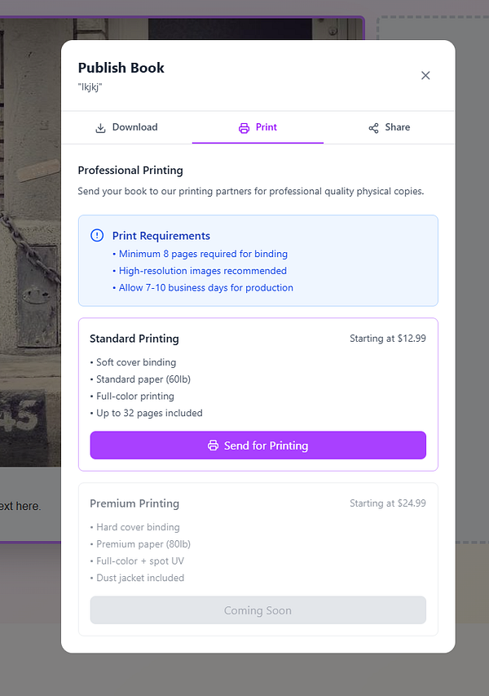Screen dimensions: 489x696
Task: Click Send for Printing
Action: pos(258,446)
